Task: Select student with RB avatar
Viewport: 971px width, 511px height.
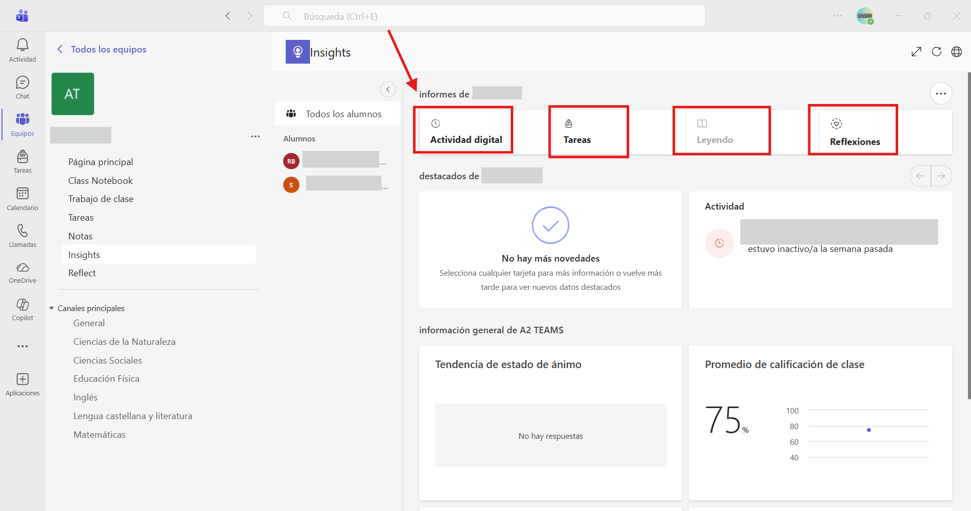Action: (291, 161)
